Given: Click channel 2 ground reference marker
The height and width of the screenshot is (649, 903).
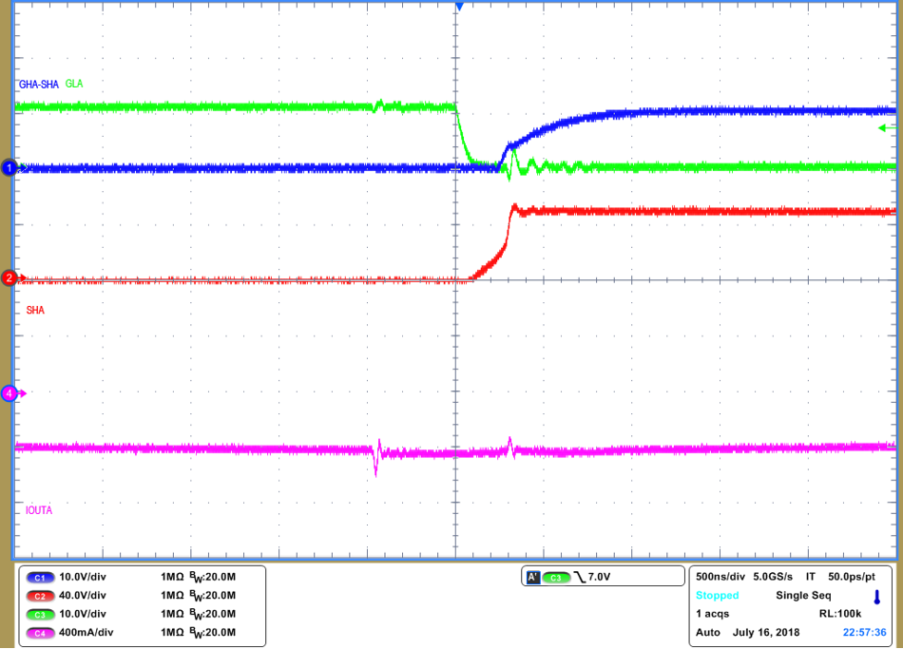Looking at the screenshot, I should click(x=9, y=278).
